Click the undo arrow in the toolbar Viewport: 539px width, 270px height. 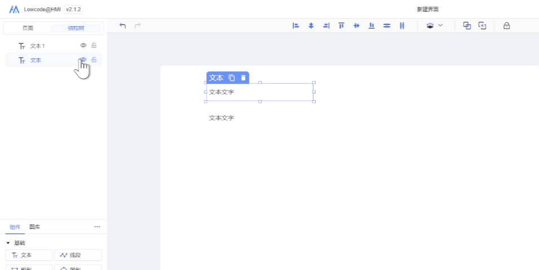tap(123, 26)
